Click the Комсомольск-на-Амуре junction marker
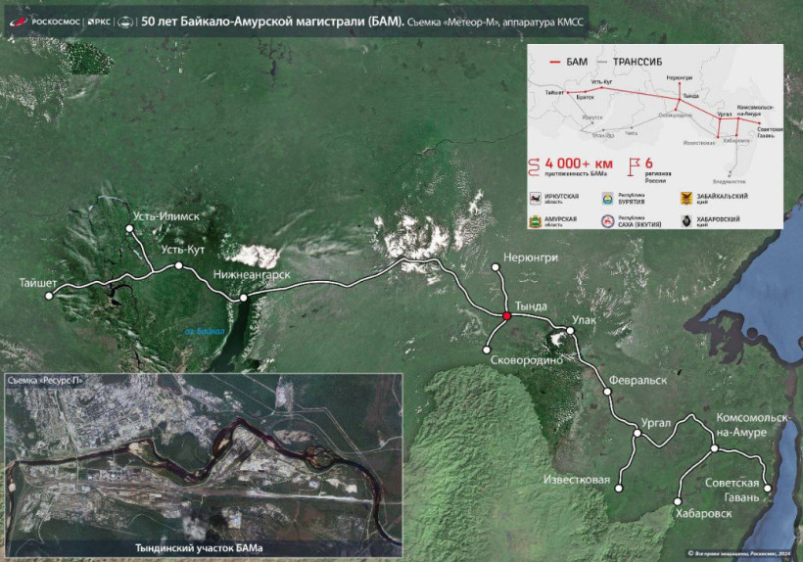The height and width of the screenshot is (562, 803). tap(714, 448)
